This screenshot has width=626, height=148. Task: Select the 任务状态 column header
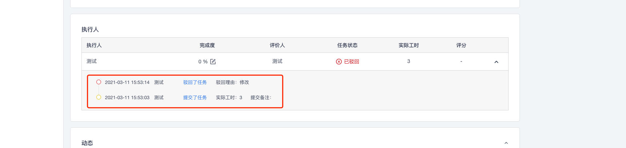coord(348,45)
